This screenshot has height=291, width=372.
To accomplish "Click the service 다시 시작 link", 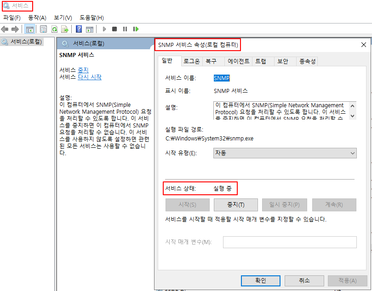I will (90, 77).
